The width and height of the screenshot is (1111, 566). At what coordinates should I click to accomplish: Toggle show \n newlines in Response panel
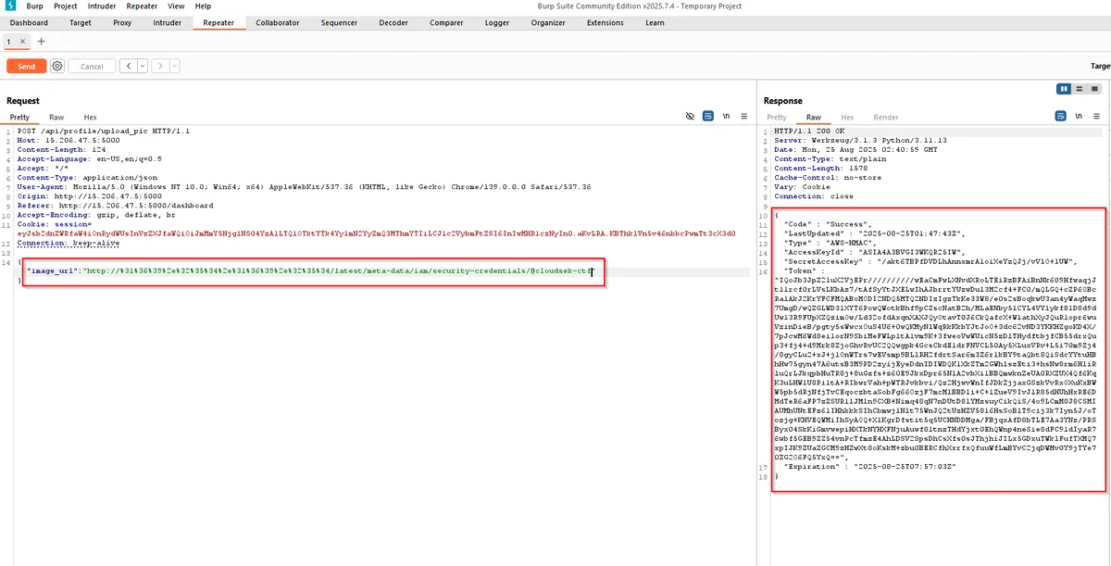1079,117
